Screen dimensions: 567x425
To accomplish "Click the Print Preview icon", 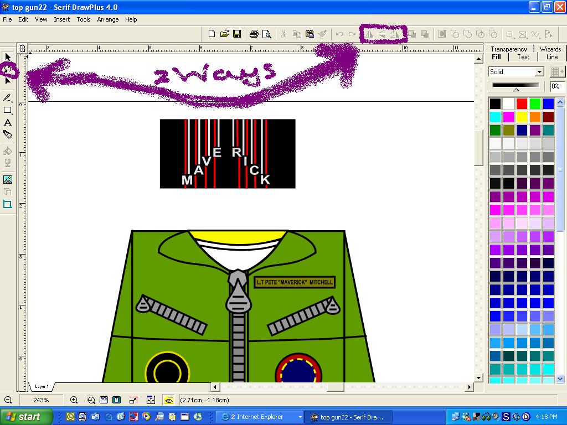I will pos(267,34).
